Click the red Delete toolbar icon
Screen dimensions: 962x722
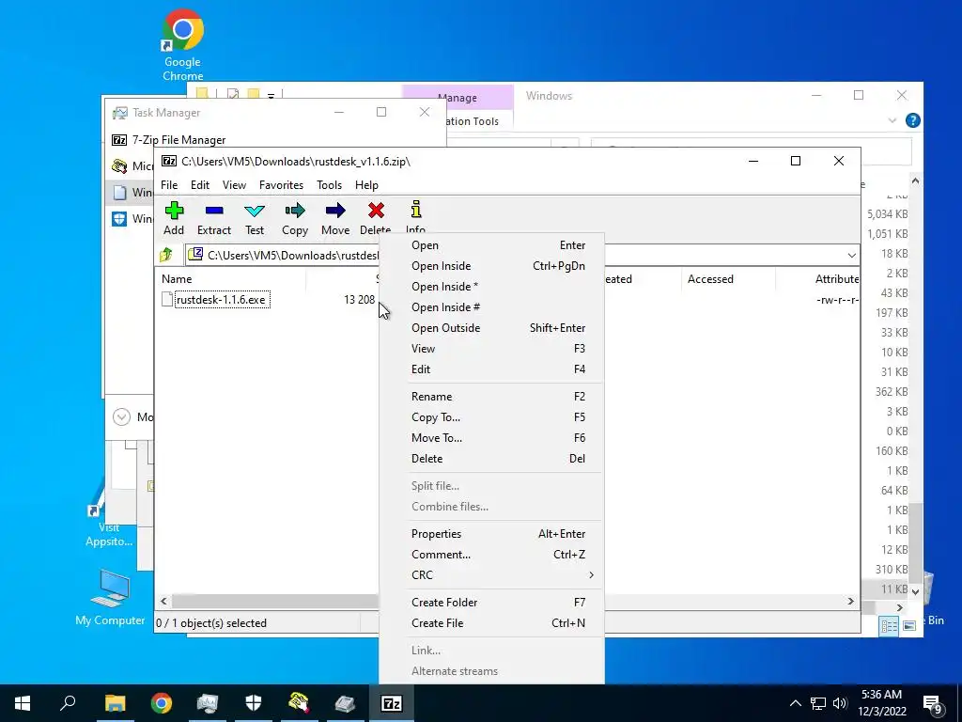click(376, 211)
